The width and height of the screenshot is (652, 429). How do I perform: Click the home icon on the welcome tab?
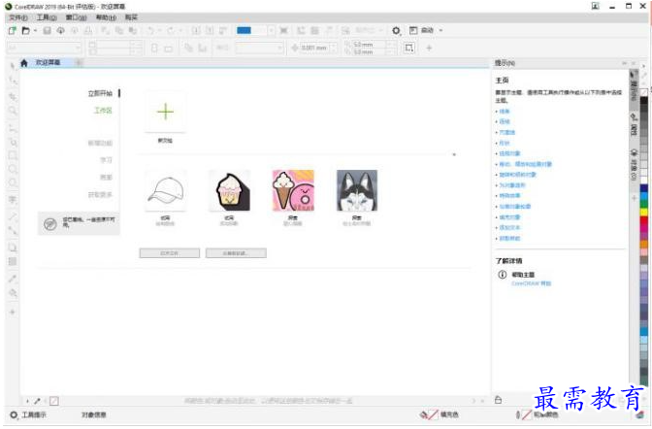point(24,63)
